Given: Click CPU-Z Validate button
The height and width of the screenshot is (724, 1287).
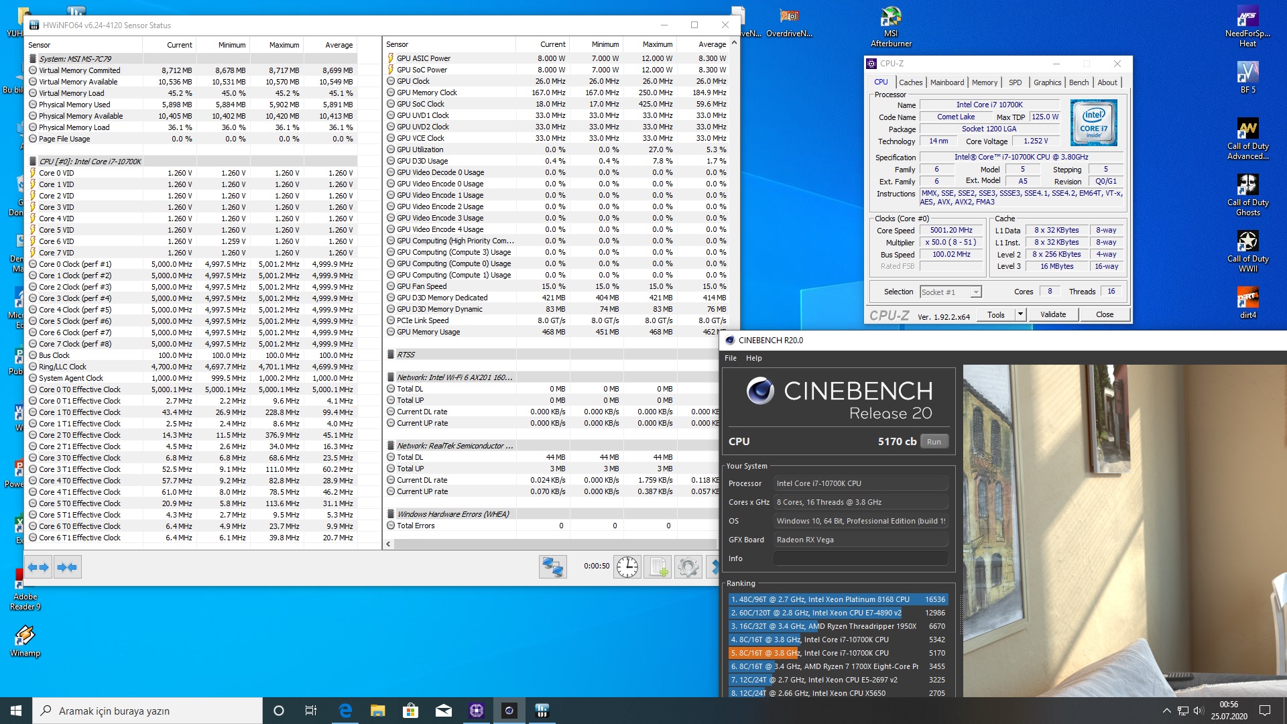Looking at the screenshot, I should click(1052, 314).
